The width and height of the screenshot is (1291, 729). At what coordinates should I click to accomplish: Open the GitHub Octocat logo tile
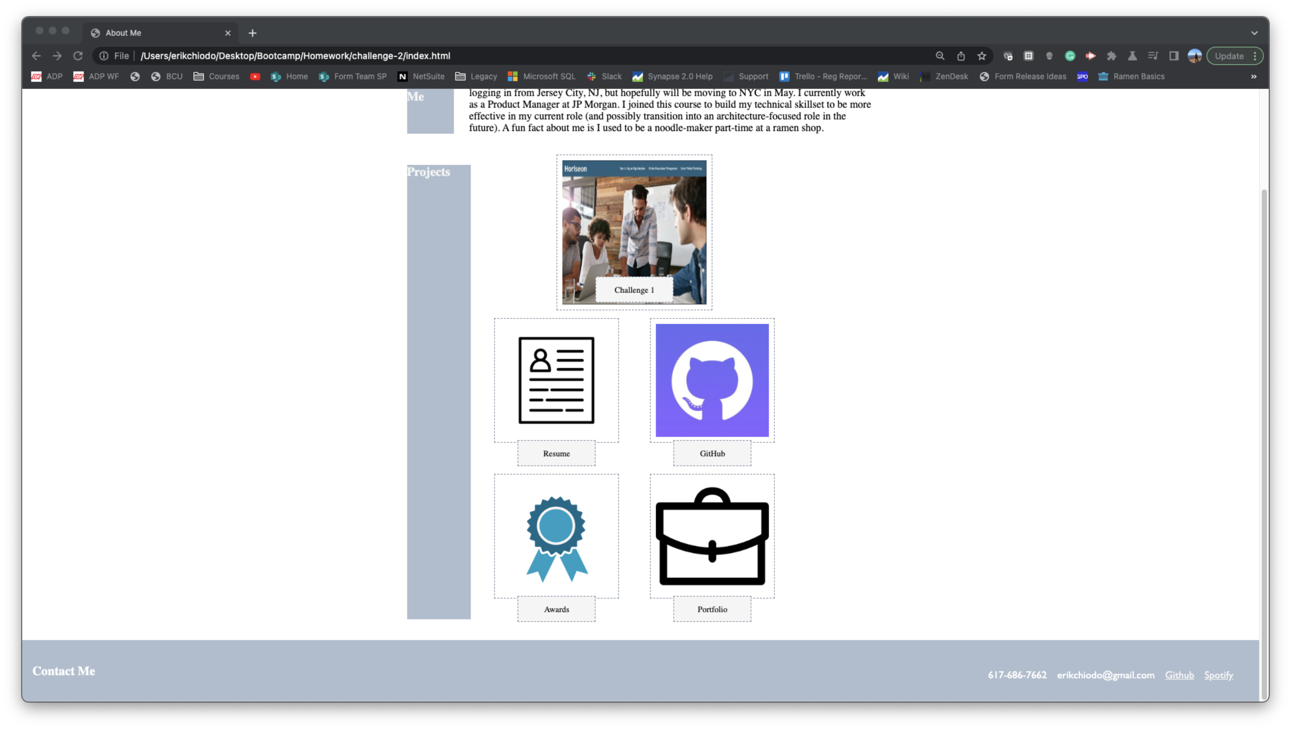point(712,380)
